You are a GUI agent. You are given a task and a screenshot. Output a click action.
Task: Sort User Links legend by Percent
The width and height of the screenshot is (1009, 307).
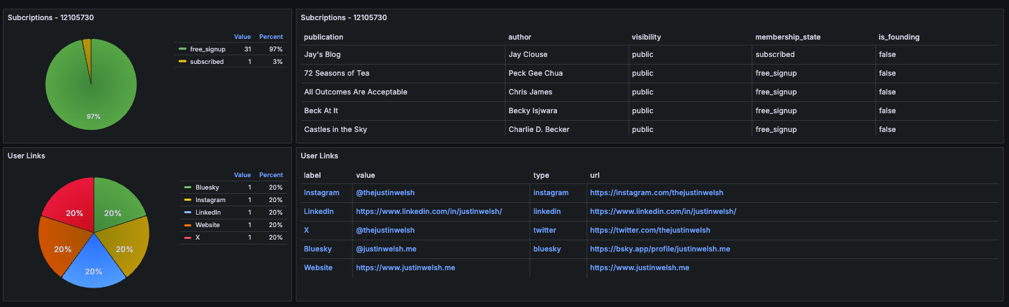pyautogui.click(x=271, y=175)
